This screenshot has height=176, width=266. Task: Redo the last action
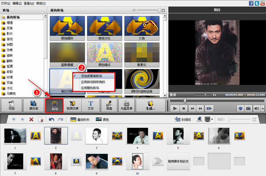pyautogui.click(x=60, y=119)
